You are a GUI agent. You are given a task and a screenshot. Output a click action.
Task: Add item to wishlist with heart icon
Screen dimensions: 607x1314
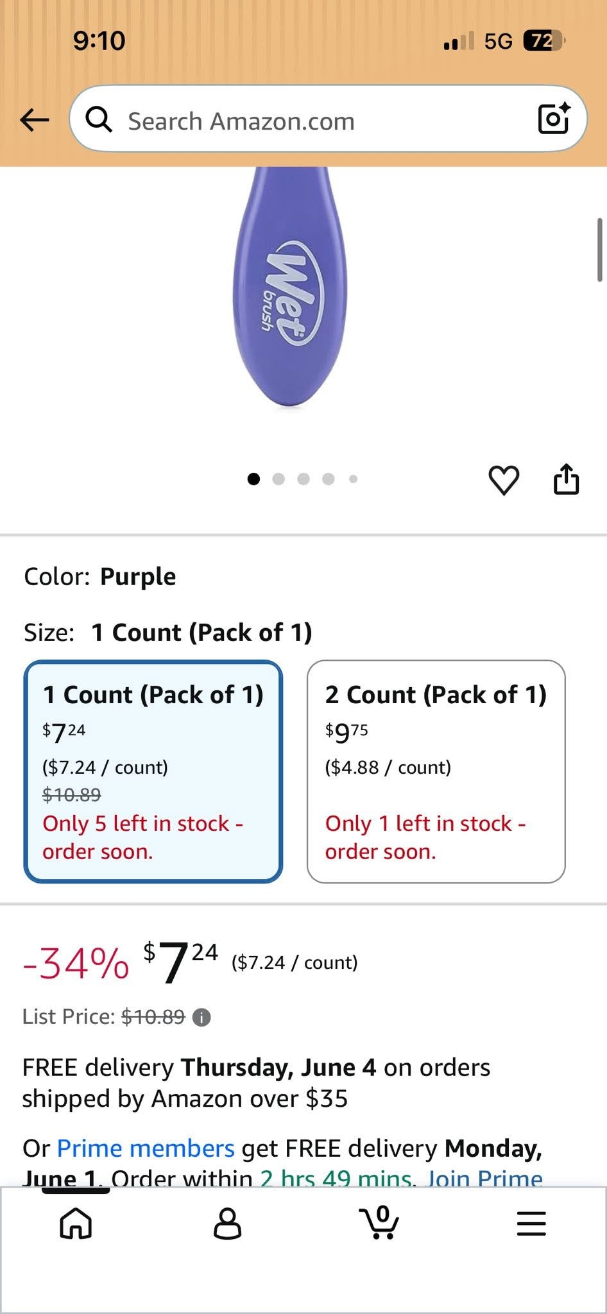(x=504, y=480)
